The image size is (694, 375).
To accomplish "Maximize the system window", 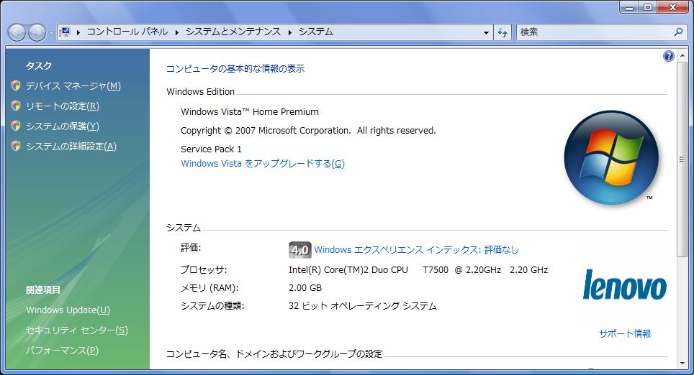I will click(648, 7).
